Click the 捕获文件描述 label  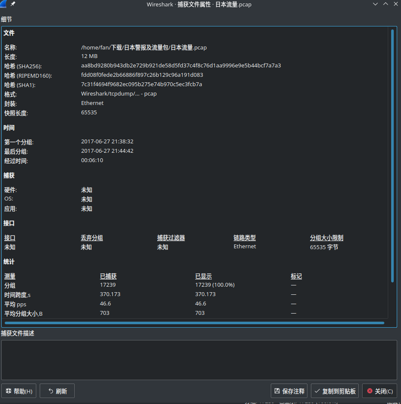click(x=18, y=333)
